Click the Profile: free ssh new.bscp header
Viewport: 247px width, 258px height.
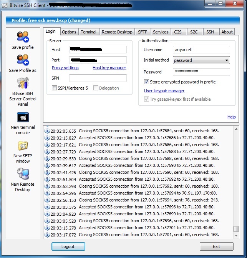pyautogui.click(x=123, y=20)
